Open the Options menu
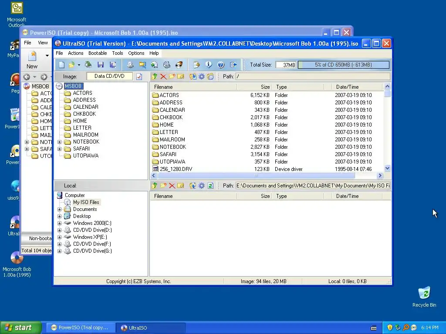The height and width of the screenshot is (334, 446). [136, 53]
